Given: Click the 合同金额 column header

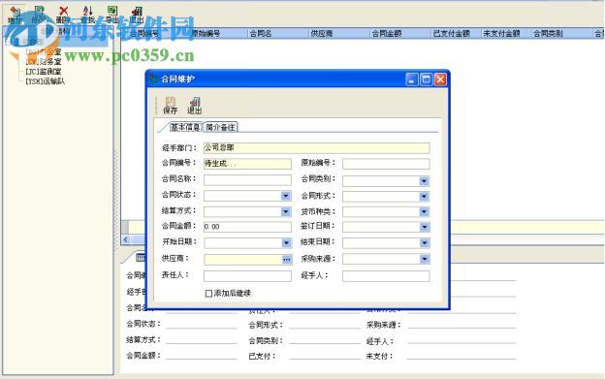Looking at the screenshot, I should tap(399, 34).
